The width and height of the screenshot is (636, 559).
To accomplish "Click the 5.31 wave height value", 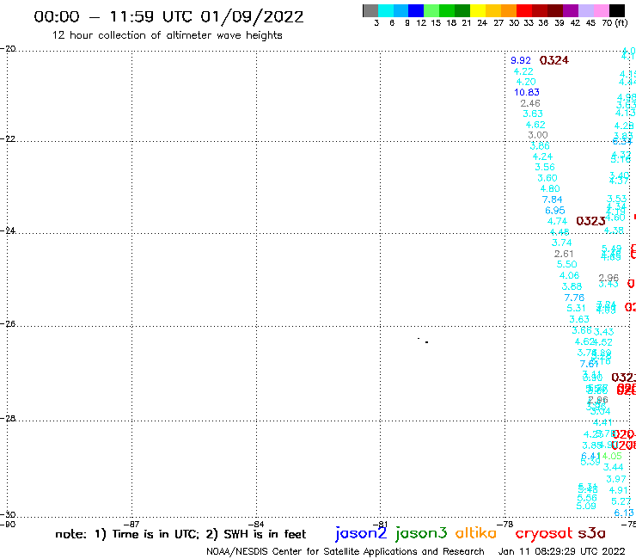I will pyautogui.click(x=577, y=309).
